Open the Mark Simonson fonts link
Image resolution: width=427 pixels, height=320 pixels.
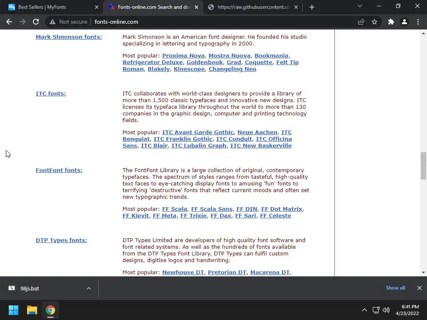click(x=69, y=37)
